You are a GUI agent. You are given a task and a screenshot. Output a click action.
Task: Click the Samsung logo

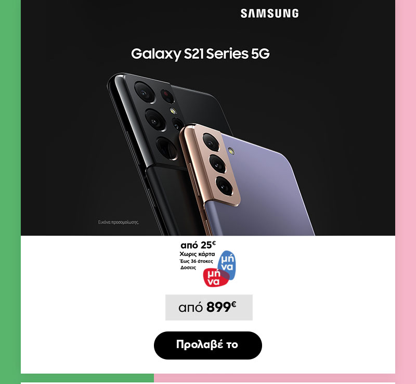click(x=269, y=14)
